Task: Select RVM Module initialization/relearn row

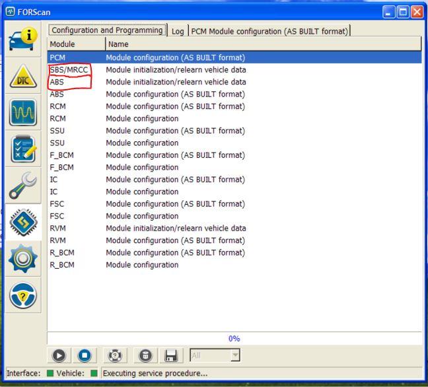Action: click(x=234, y=228)
